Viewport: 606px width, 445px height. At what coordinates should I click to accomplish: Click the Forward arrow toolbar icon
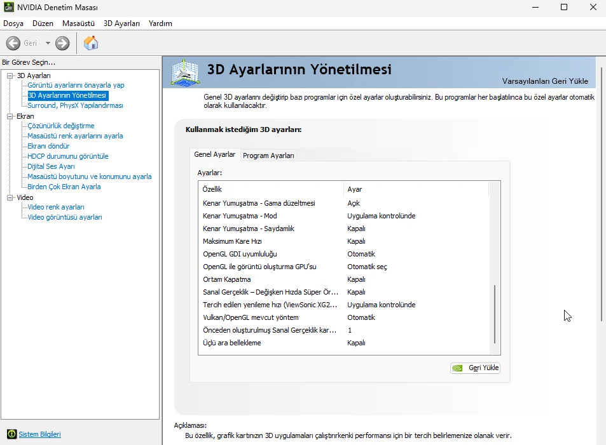coord(62,43)
